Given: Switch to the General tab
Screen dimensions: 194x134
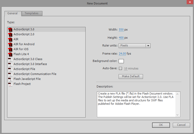Looking at the screenshot, I should pyautogui.click(x=13, y=13).
